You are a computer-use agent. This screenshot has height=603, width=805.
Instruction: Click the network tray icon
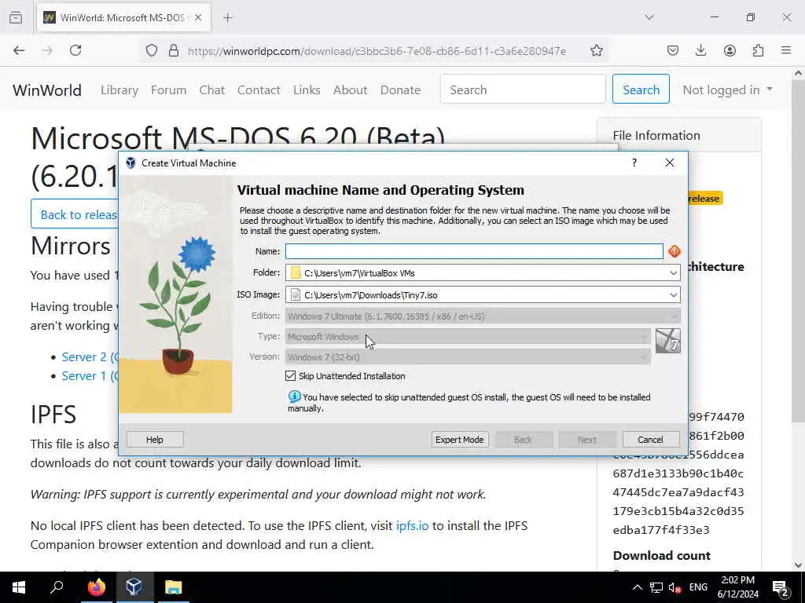pyautogui.click(x=656, y=587)
